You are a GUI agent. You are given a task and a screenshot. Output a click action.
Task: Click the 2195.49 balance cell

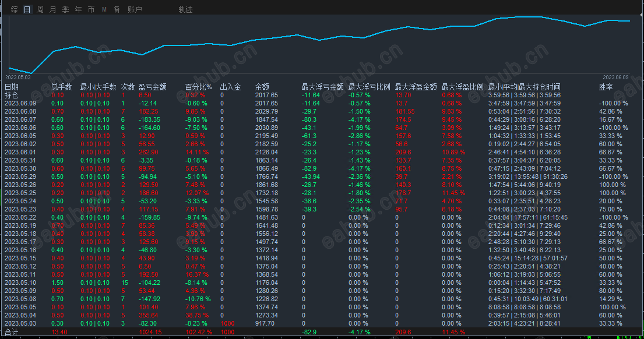point(266,136)
